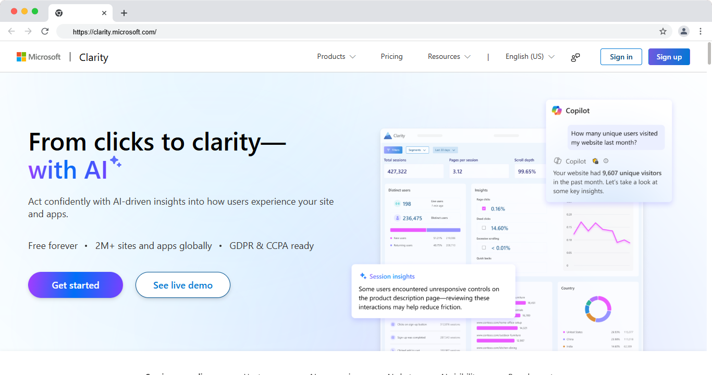
Task: Click the user icon next to 236,475
Action: [397, 218]
